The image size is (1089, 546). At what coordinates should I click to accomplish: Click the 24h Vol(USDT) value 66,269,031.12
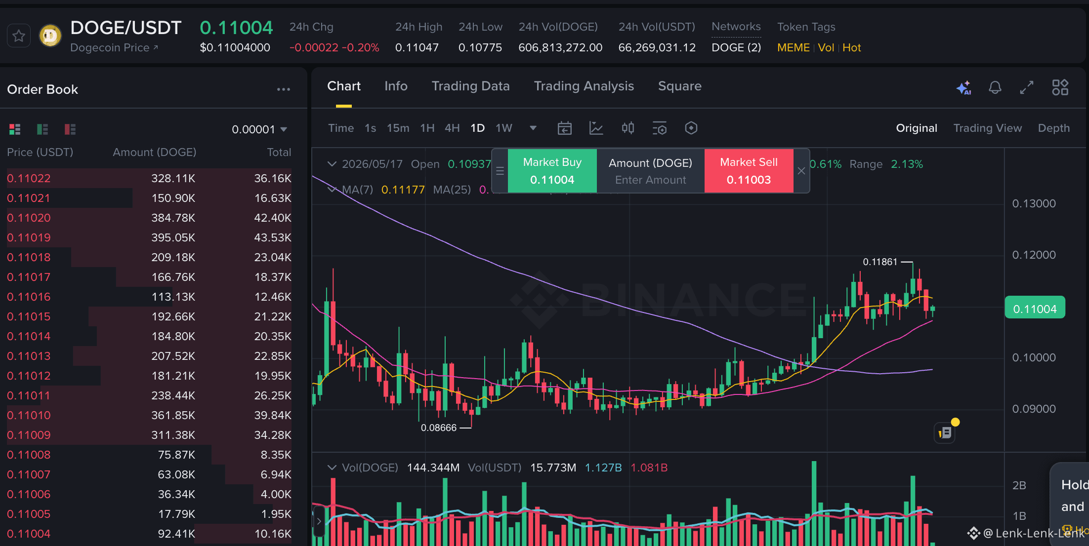coord(657,48)
